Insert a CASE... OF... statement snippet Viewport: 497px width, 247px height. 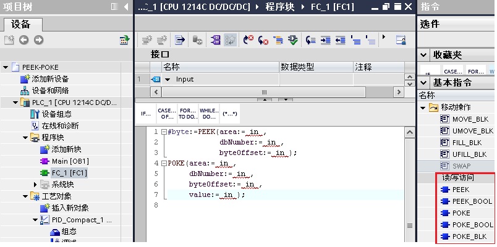[166, 114]
